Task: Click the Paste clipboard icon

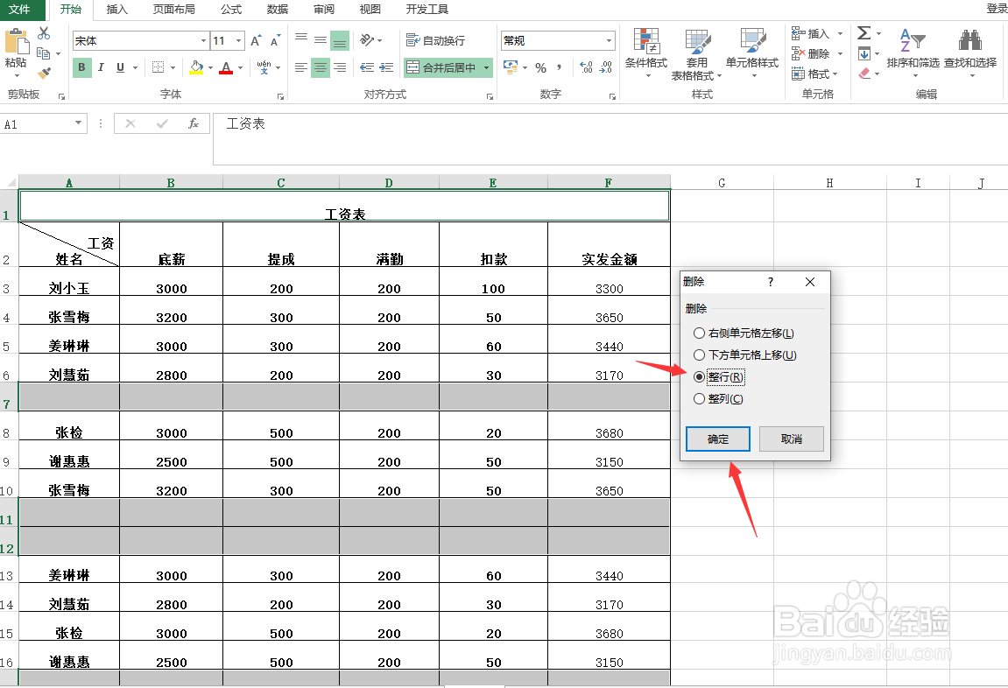Action: pos(17,41)
